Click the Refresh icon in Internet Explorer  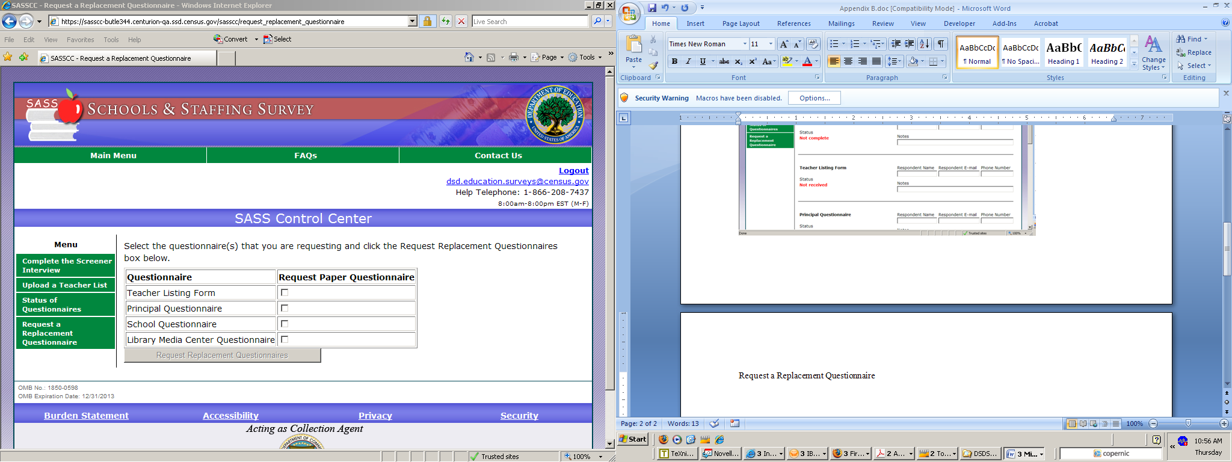click(x=445, y=22)
